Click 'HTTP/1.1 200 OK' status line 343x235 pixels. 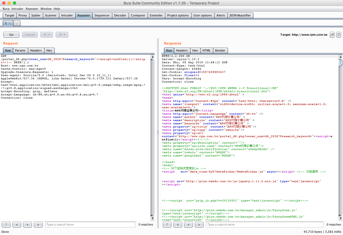(x=176, y=56)
